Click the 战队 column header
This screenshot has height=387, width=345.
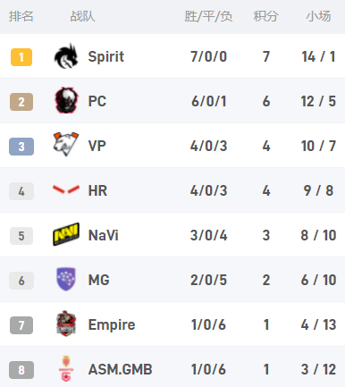[x=82, y=16]
